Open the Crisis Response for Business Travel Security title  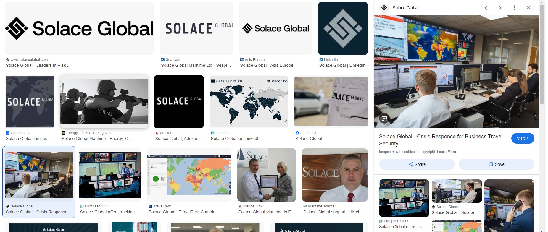click(x=441, y=140)
